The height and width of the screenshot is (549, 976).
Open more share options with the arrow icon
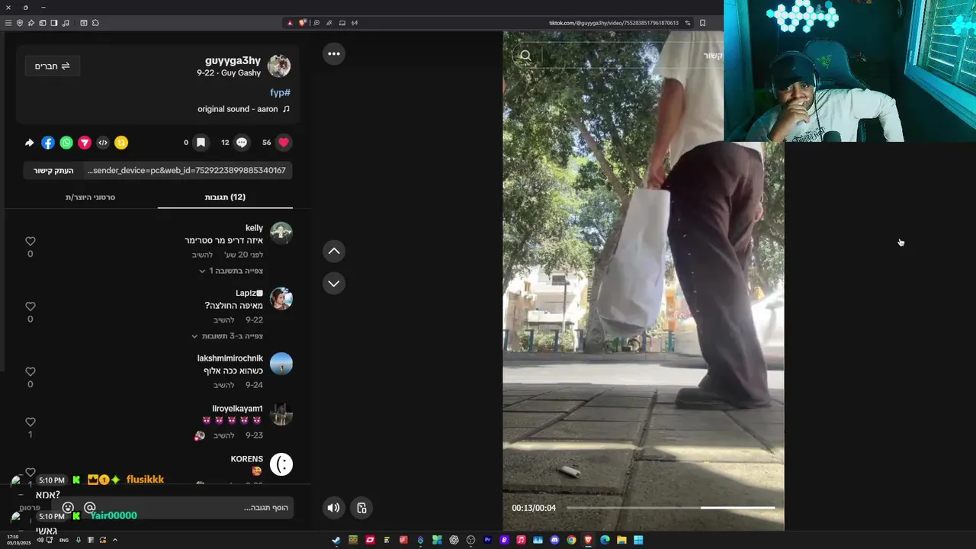point(30,143)
